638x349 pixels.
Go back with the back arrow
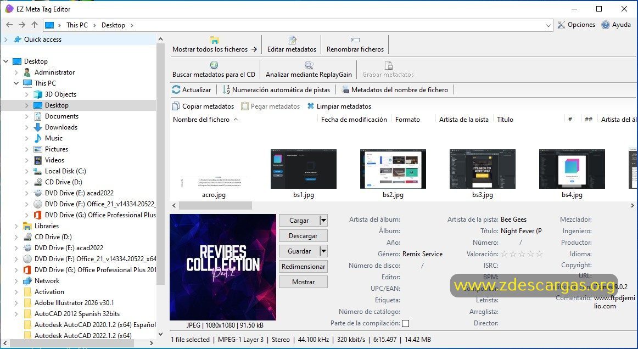coord(9,25)
